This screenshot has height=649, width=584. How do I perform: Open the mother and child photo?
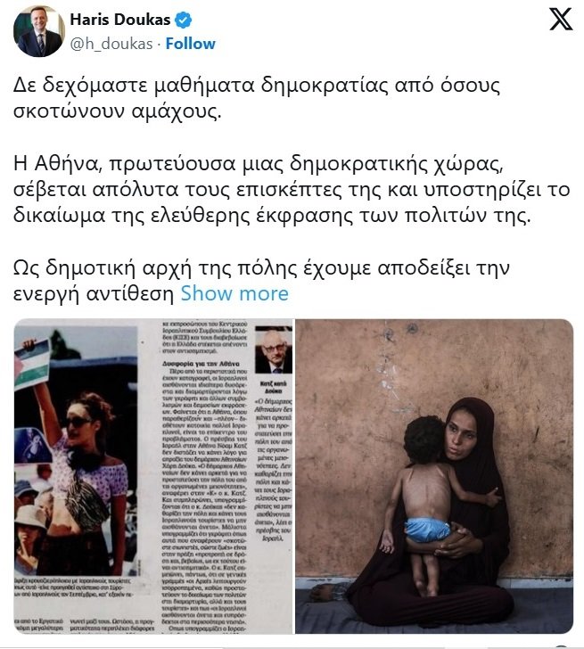434,476
